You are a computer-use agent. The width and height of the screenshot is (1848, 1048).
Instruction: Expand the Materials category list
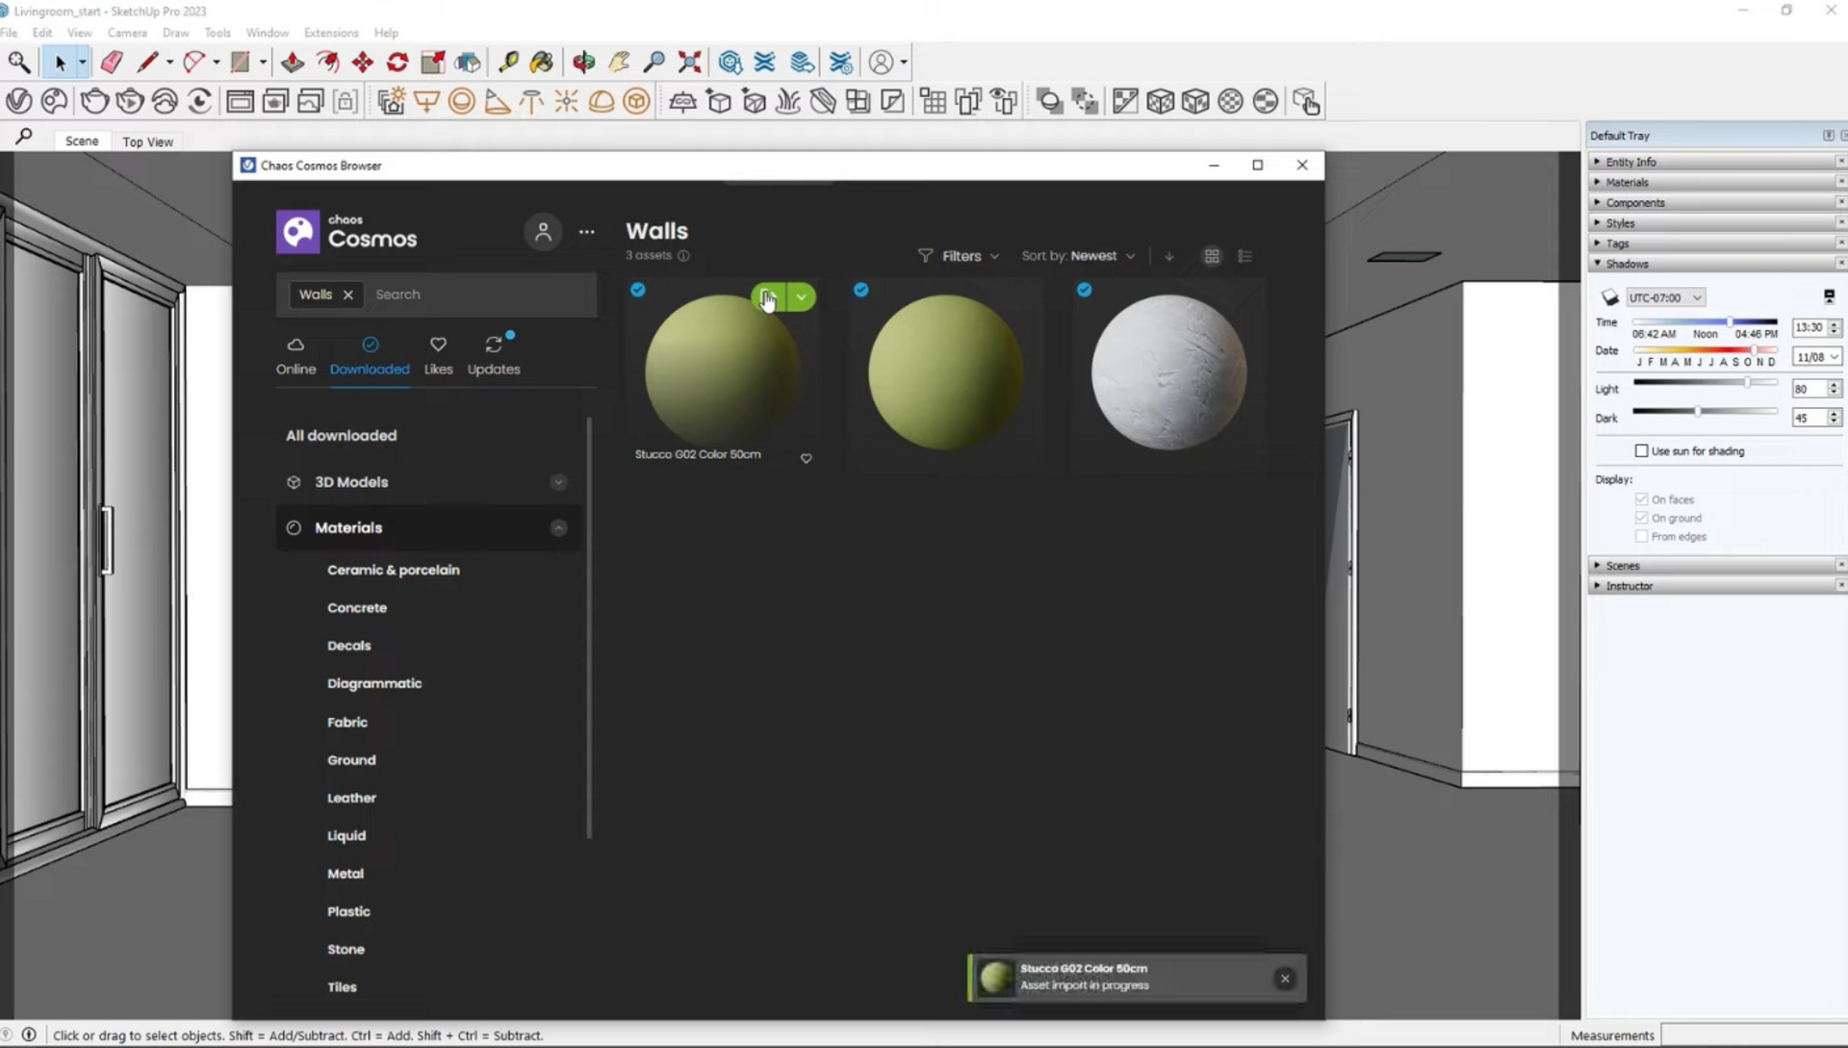pos(557,526)
